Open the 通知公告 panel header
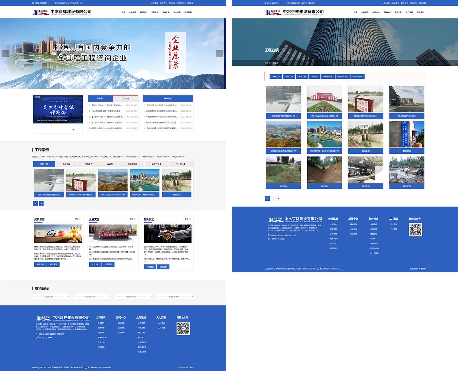The height and width of the screenshot is (371, 458). coord(167,98)
